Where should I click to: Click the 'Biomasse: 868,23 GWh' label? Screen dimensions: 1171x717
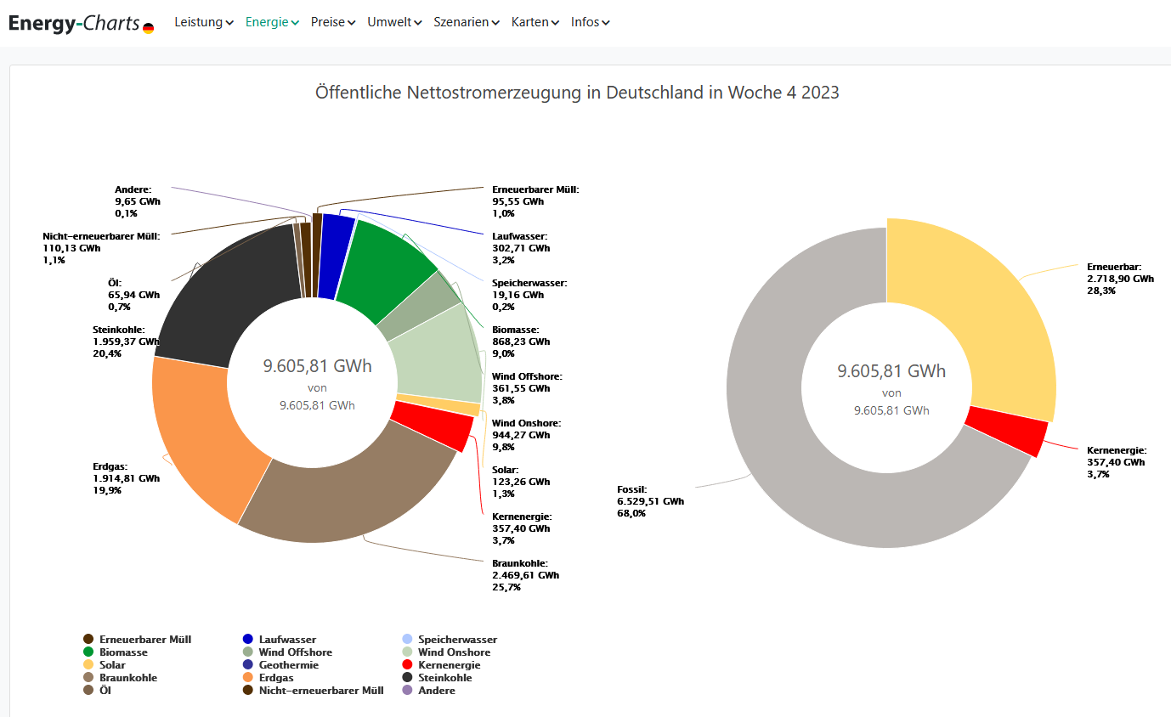(x=521, y=341)
